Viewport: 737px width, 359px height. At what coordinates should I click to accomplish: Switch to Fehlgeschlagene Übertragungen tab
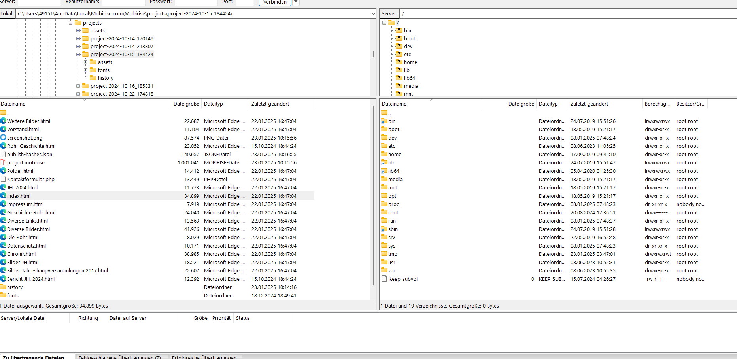[120, 357]
